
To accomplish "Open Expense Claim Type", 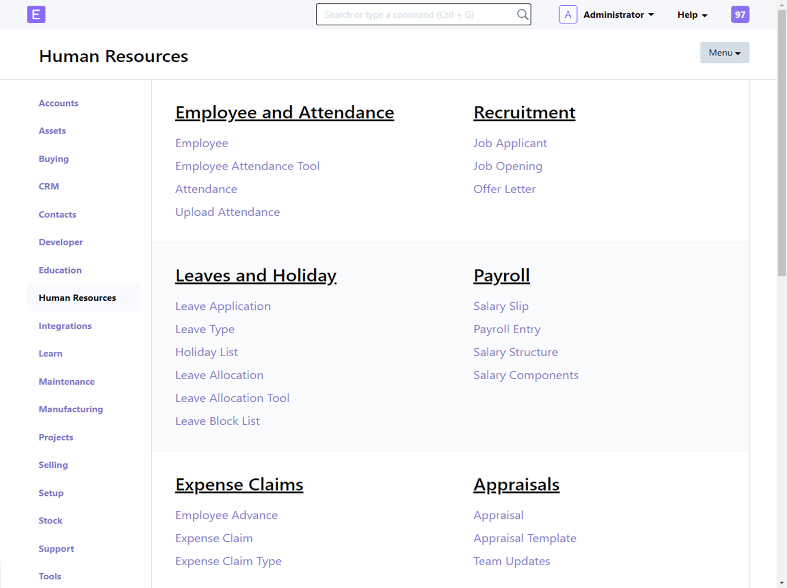I will click(228, 561).
